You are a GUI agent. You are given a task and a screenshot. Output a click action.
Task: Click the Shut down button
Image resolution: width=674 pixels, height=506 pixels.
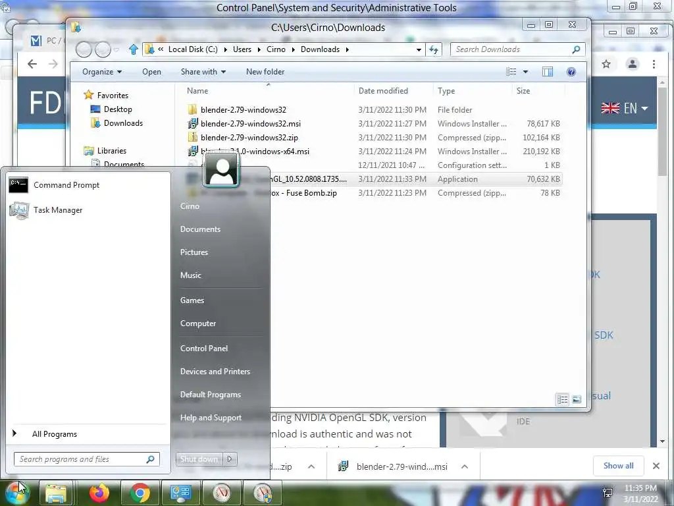[x=199, y=459]
